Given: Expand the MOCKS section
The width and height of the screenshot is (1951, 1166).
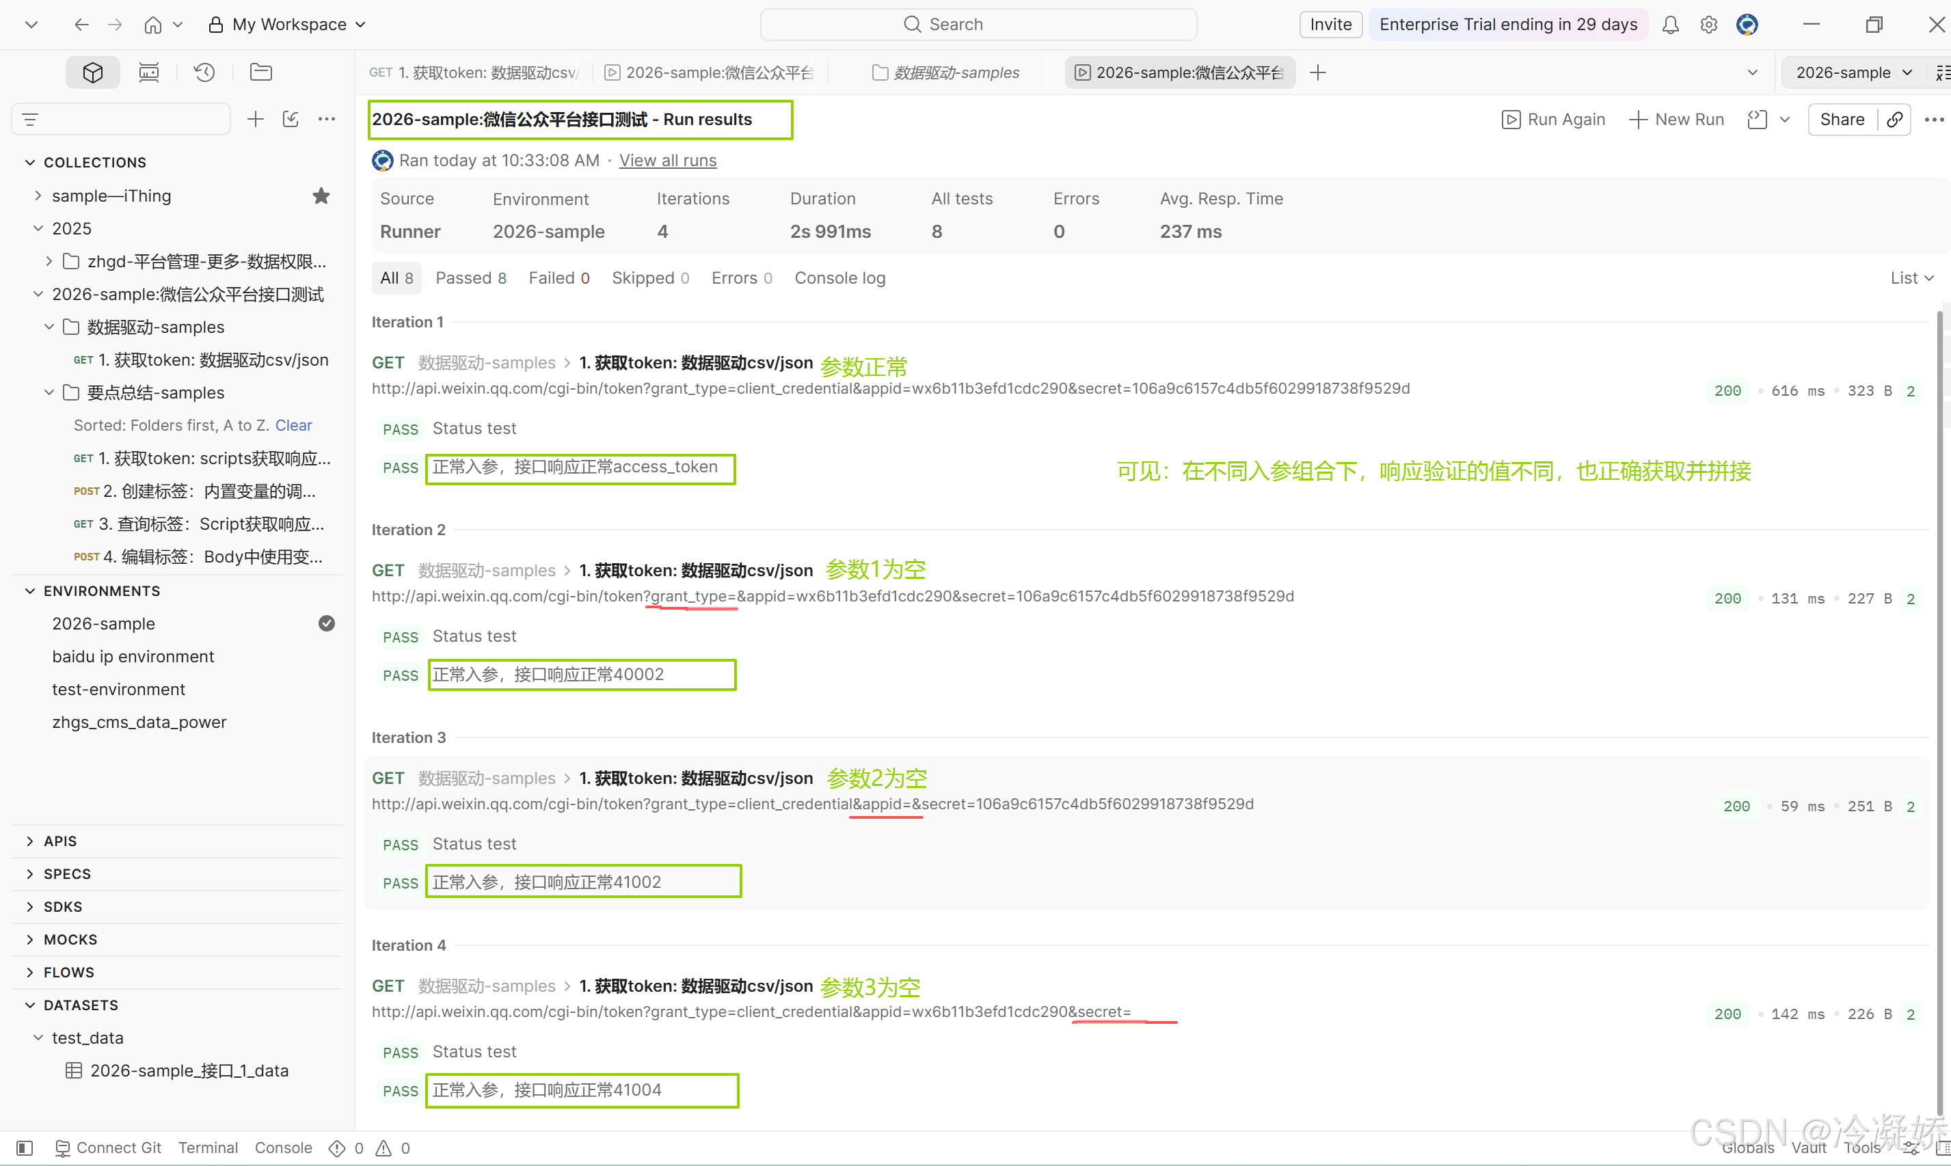Looking at the screenshot, I should pyautogui.click(x=30, y=939).
